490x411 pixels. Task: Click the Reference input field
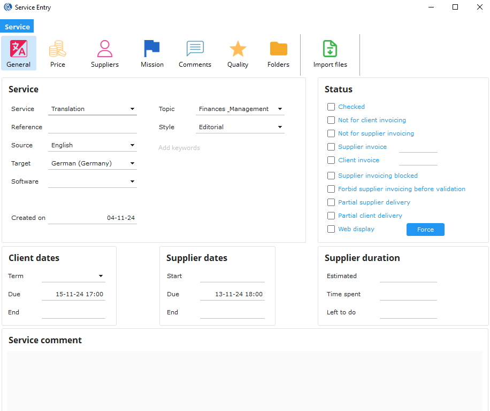point(92,127)
